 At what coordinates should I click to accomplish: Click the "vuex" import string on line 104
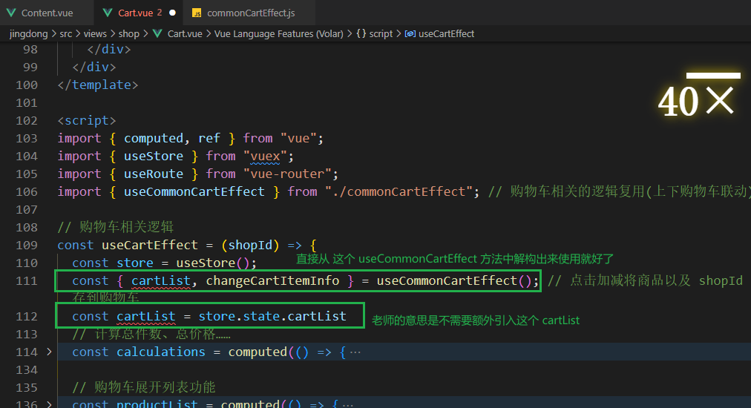click(x=265, y=156)
